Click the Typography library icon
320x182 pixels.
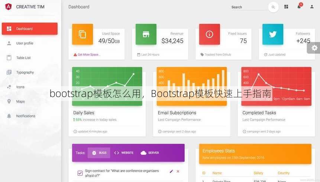[x=9, y=72]
